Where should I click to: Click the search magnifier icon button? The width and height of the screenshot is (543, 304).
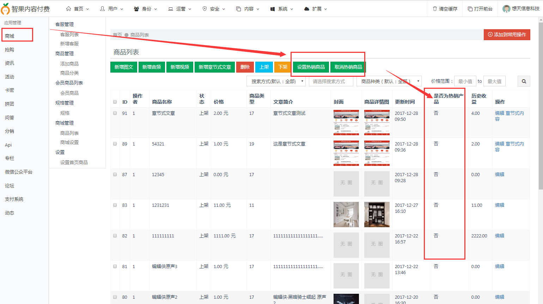tap(524, 81)
